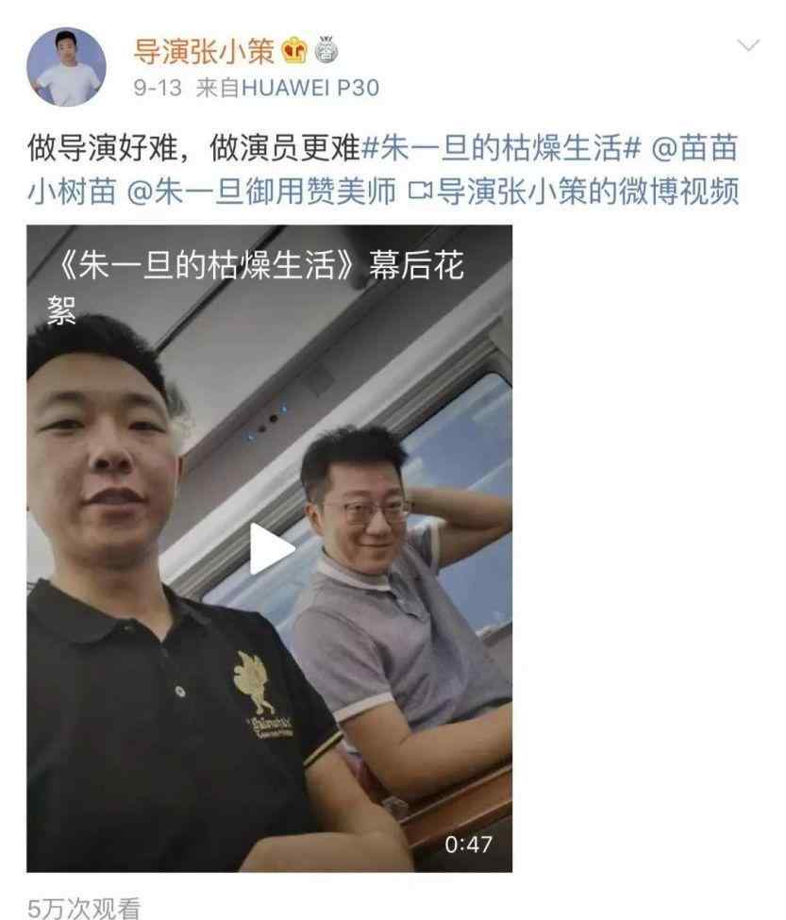This screenshot has width=786, height=920.
Task: Tap the silver medal badge icon
Action: [x=326, y=49]
